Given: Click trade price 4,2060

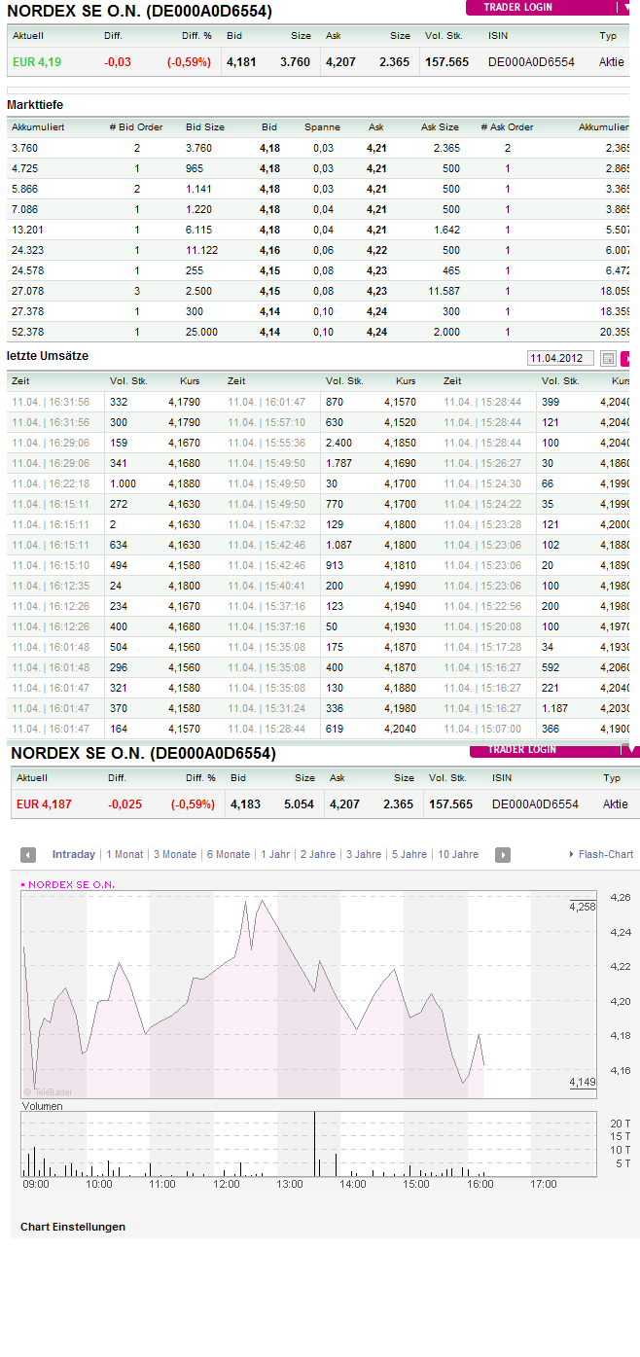Looking at the screenshot, I should (615, 667).
